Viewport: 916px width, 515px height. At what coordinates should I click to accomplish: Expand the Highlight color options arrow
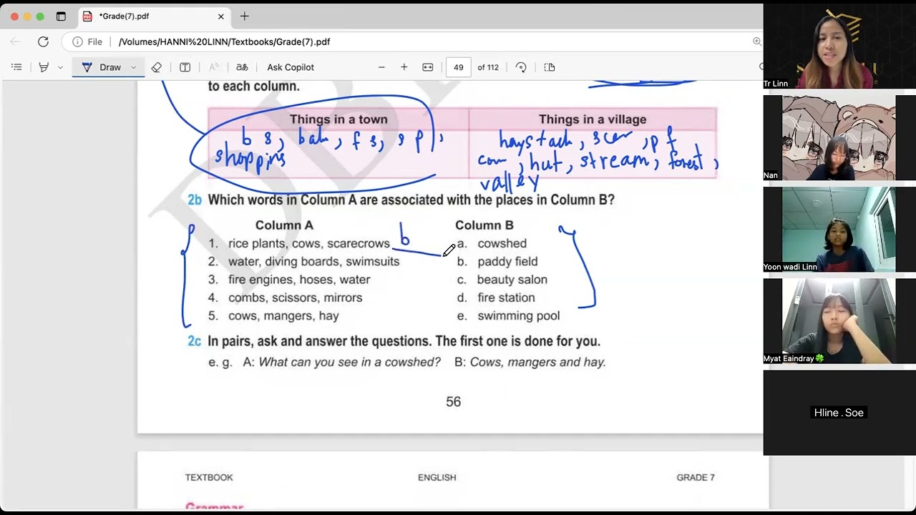pos(60,67)
